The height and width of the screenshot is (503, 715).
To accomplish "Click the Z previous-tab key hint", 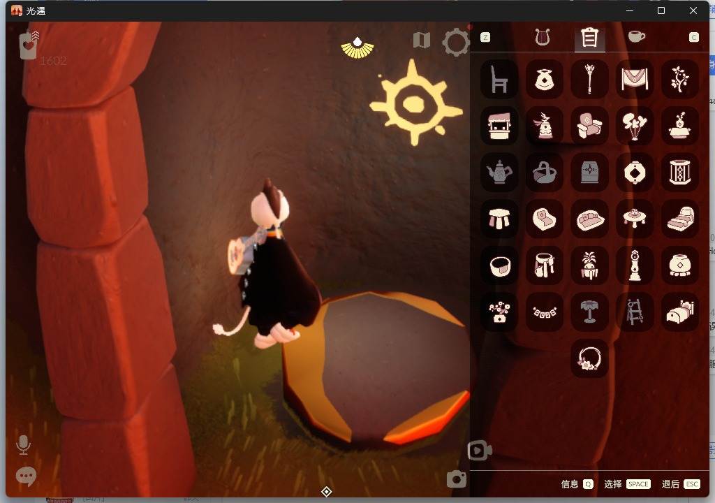I will pos(485,38).
